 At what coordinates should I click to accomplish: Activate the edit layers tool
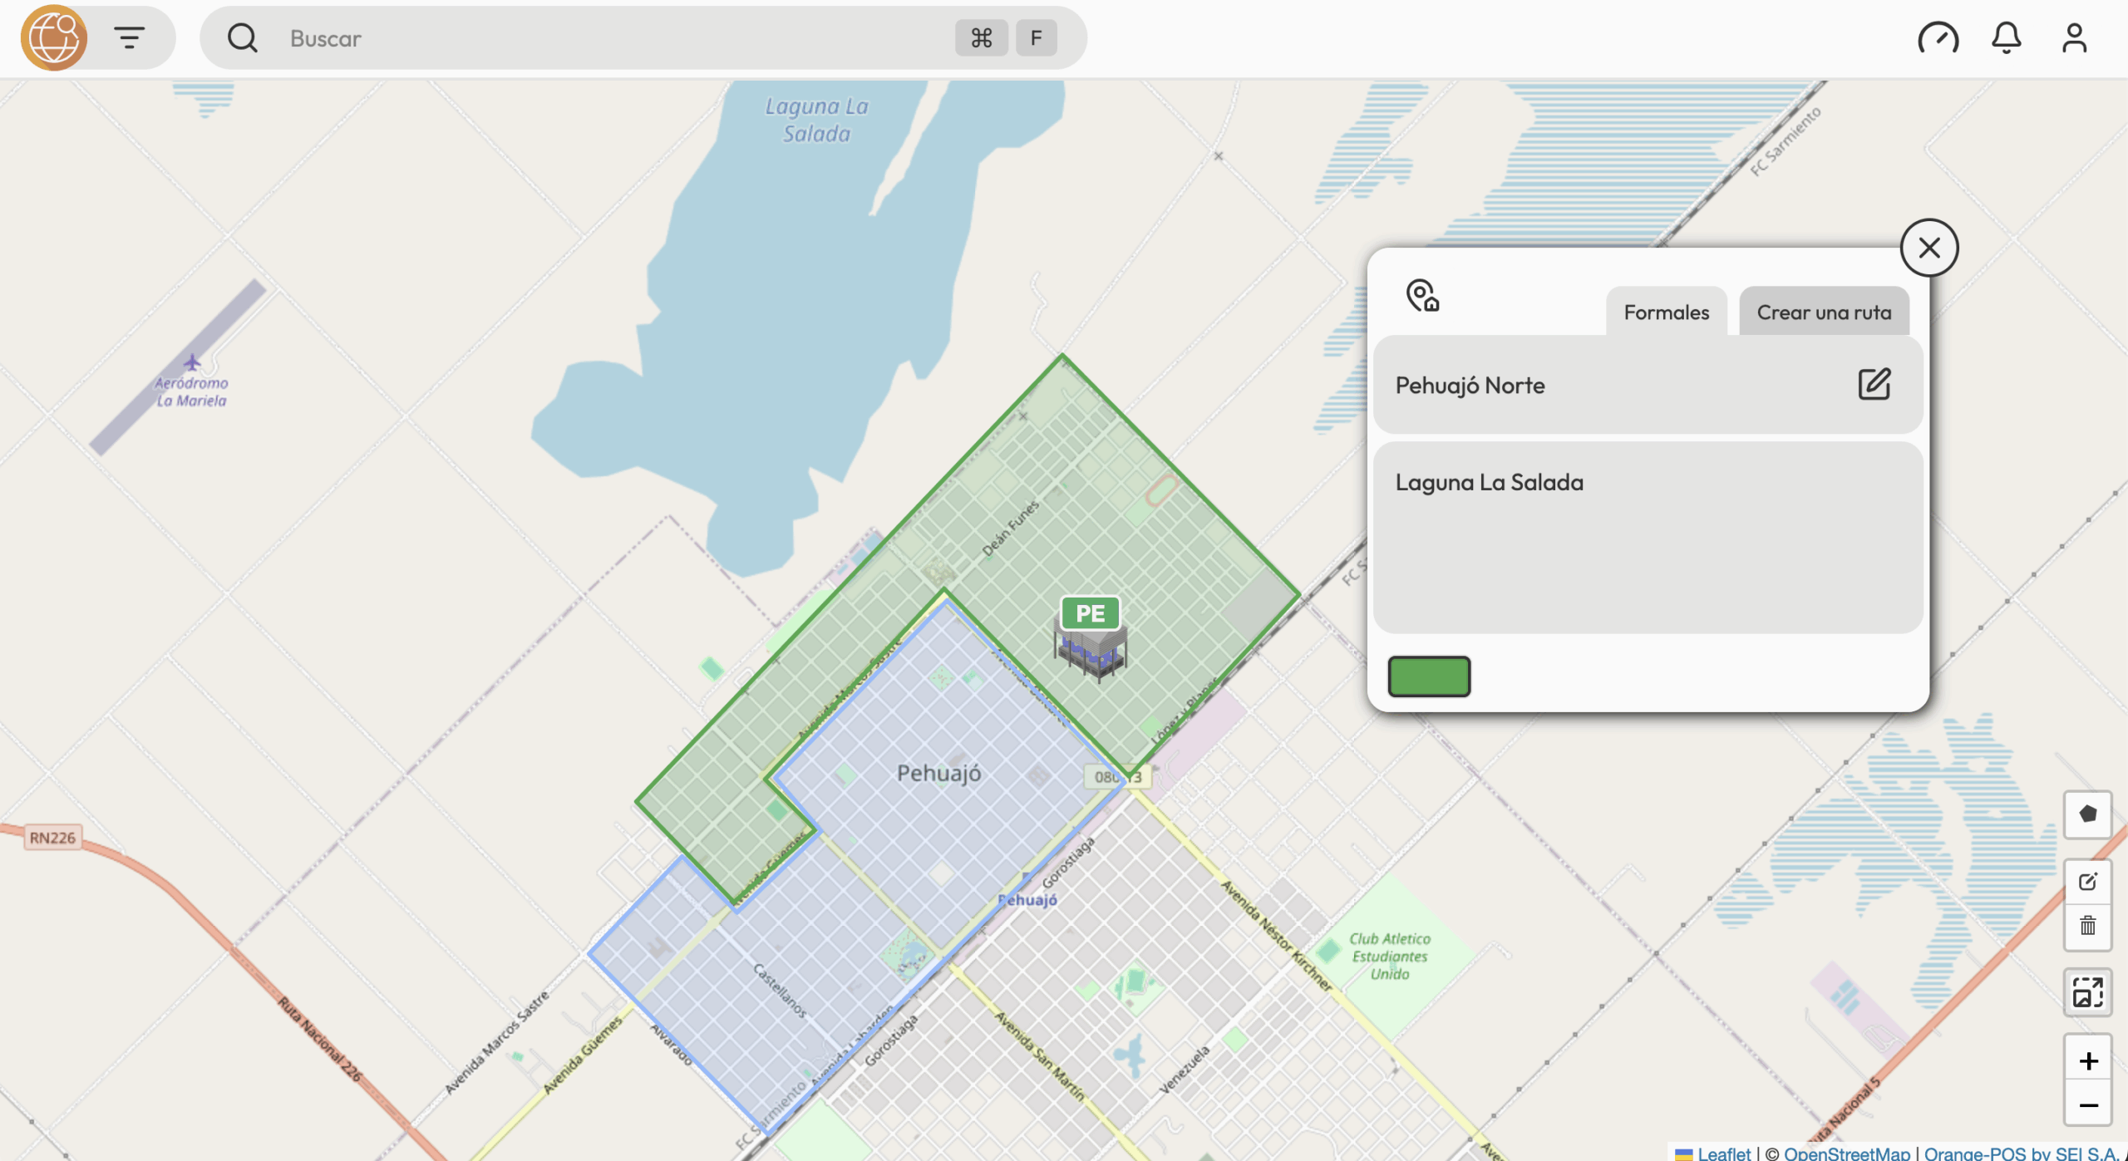[2087, 882]
